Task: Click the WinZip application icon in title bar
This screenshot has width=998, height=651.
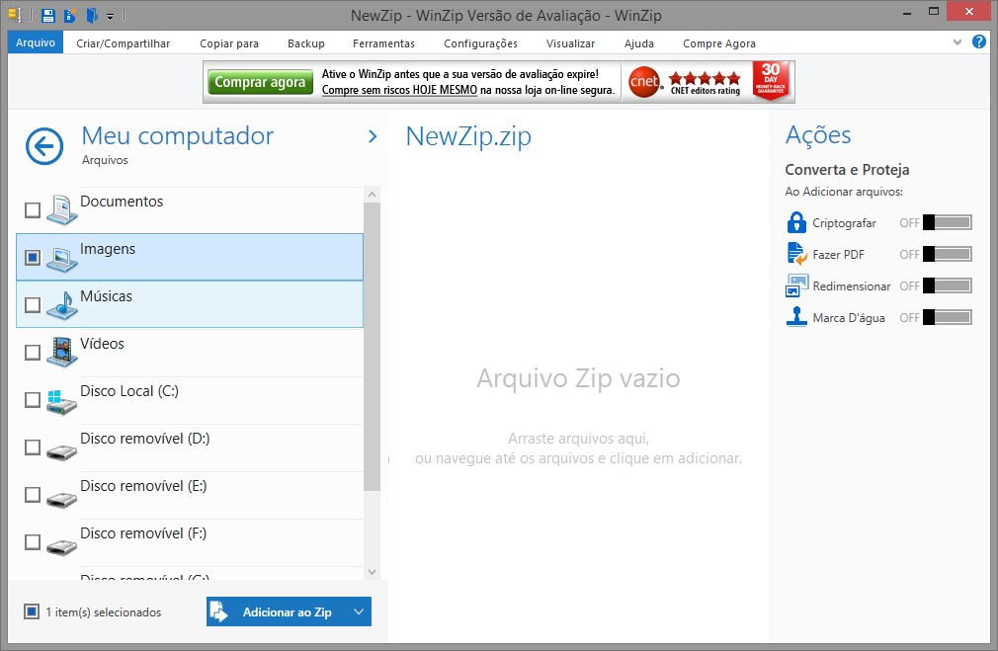Action: pos(15,15)
